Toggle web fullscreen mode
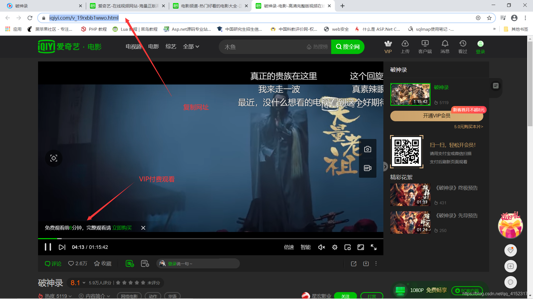This screenshot has width=533, height=299. (x=361, y=247)
